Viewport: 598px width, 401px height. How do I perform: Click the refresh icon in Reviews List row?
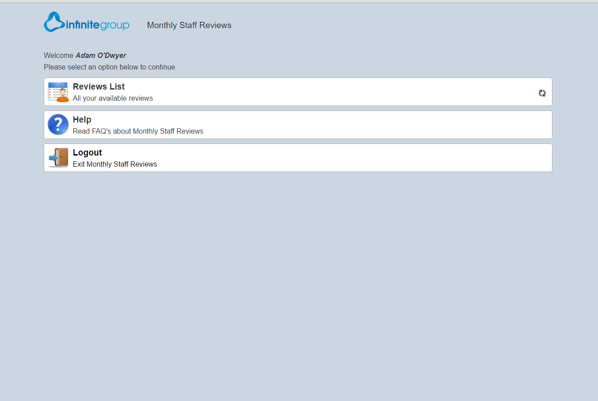click(542, 93)
